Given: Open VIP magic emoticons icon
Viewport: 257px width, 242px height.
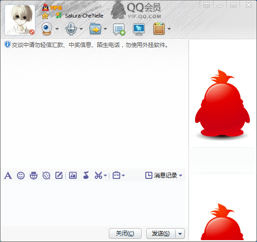Looking at the screenshot, I should pos(34,176).
